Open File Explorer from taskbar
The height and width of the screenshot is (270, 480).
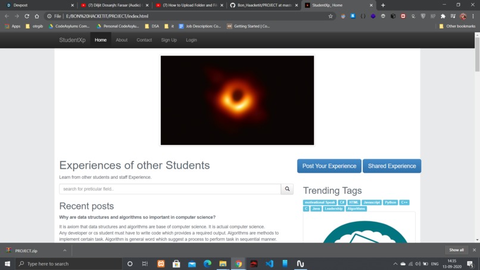[x=223, y=263]
